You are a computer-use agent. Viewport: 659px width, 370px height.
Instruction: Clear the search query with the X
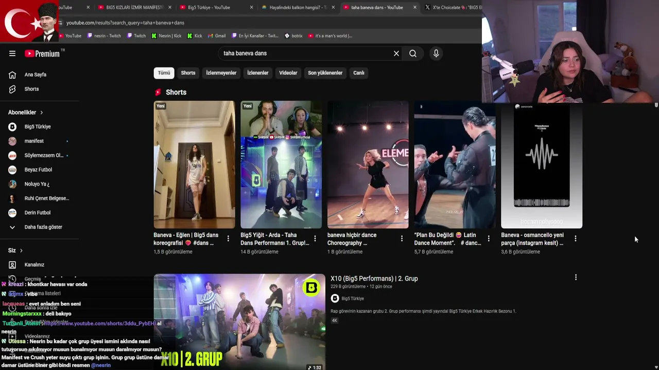click(396, 53)
